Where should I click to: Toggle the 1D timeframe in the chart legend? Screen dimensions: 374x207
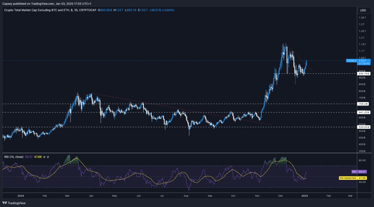click(75, 10)
